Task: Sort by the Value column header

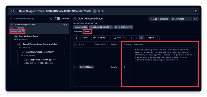Action: [128, 44]
